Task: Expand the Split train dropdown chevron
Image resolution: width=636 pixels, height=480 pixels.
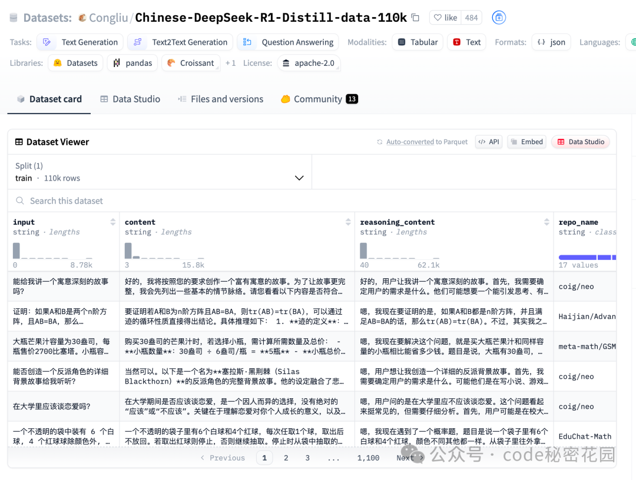Action: tap(299, 178)
